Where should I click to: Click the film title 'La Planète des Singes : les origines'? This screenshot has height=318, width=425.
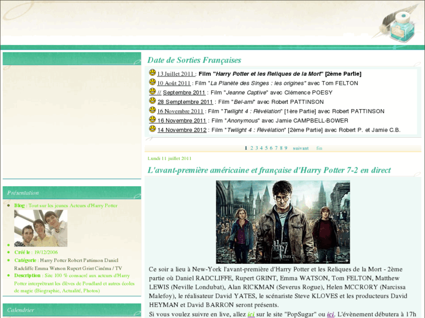coord(257,83)
